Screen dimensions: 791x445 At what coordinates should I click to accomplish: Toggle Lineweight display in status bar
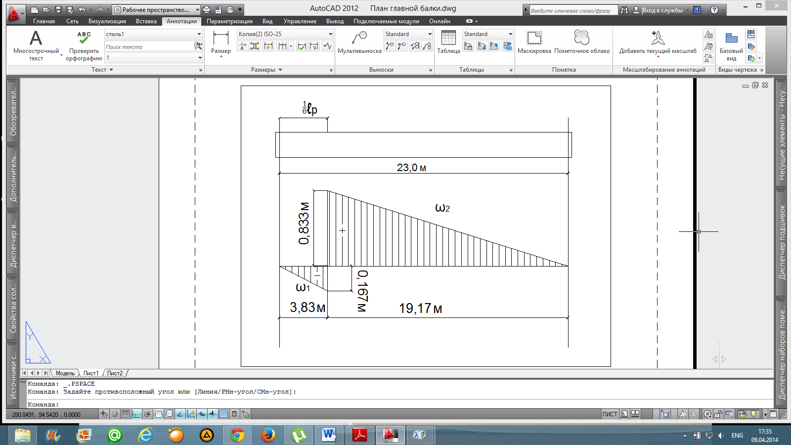pyautogui.click(x=213, y=414)
